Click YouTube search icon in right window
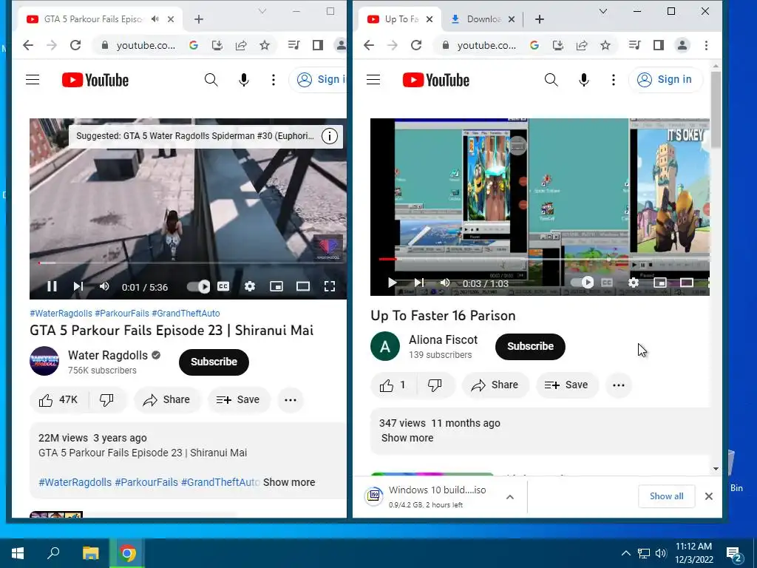 551,80
